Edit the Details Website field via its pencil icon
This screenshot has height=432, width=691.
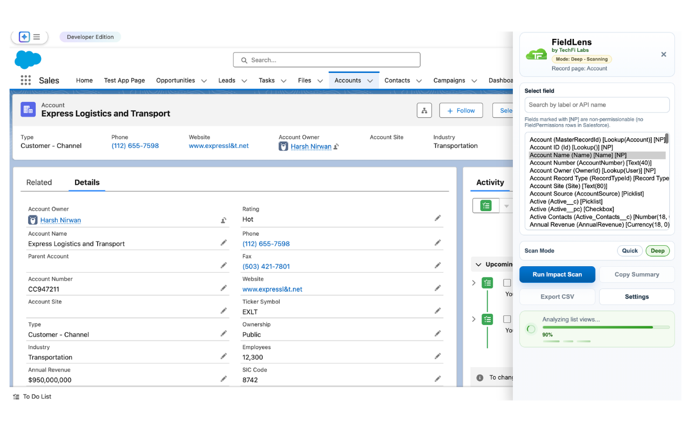click(438, 288)
